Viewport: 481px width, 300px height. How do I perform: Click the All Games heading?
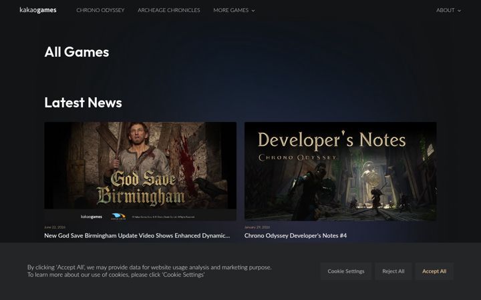(77, 52)
